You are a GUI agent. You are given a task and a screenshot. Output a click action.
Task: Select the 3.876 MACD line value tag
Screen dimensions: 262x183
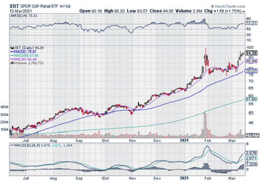[x=251, y=153]
